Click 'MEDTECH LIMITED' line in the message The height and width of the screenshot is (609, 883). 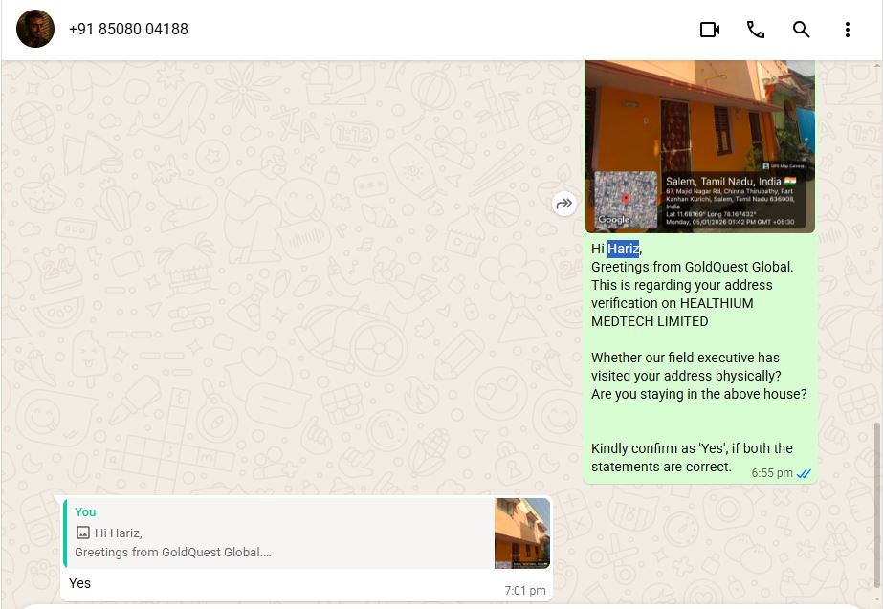650,321
